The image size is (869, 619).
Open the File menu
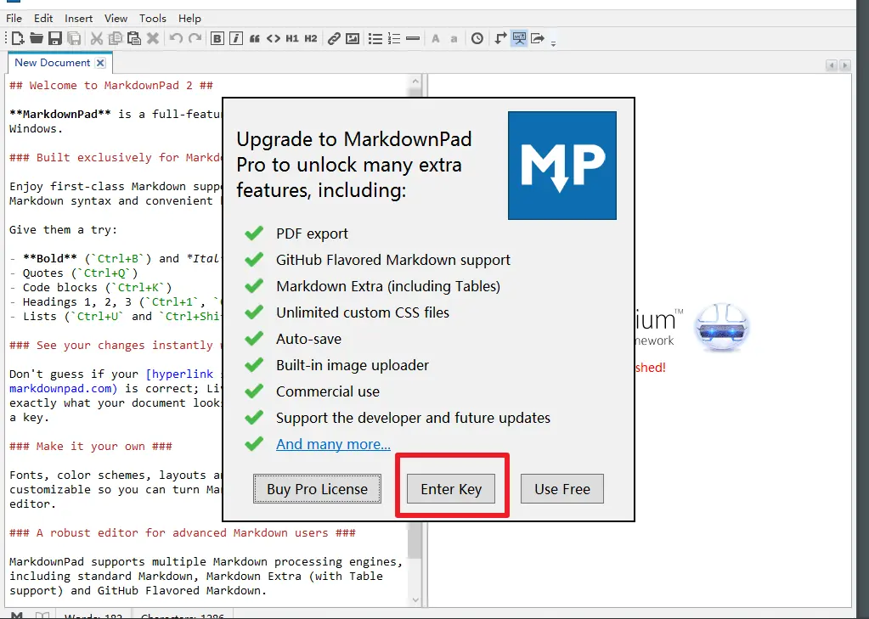pos(14,19)
